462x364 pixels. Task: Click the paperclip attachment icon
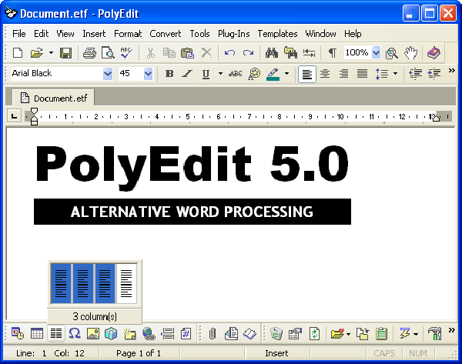(212, 334)
